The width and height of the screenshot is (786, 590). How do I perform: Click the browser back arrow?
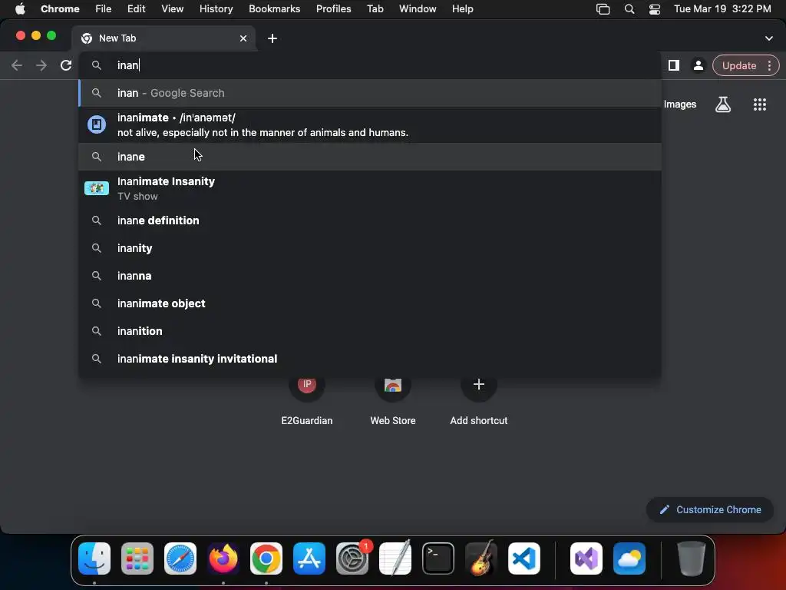pyautogui.click(x=17, y=65)
